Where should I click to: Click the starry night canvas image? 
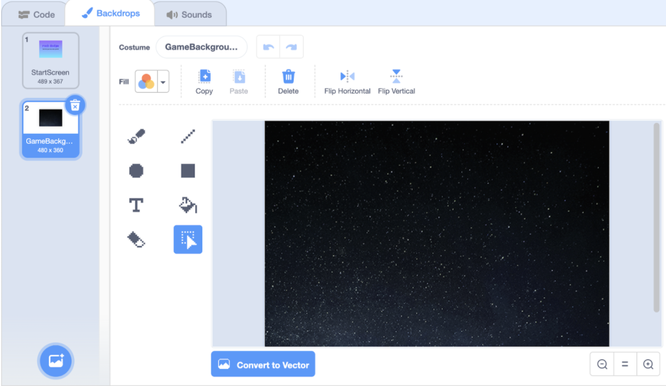(437, 233)
